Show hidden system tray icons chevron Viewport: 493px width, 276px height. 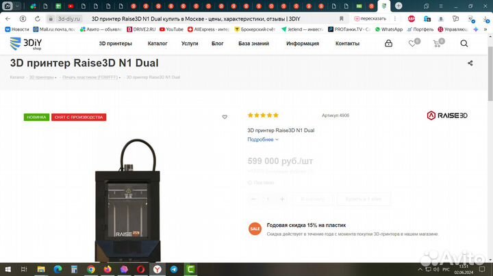[420, 269]
